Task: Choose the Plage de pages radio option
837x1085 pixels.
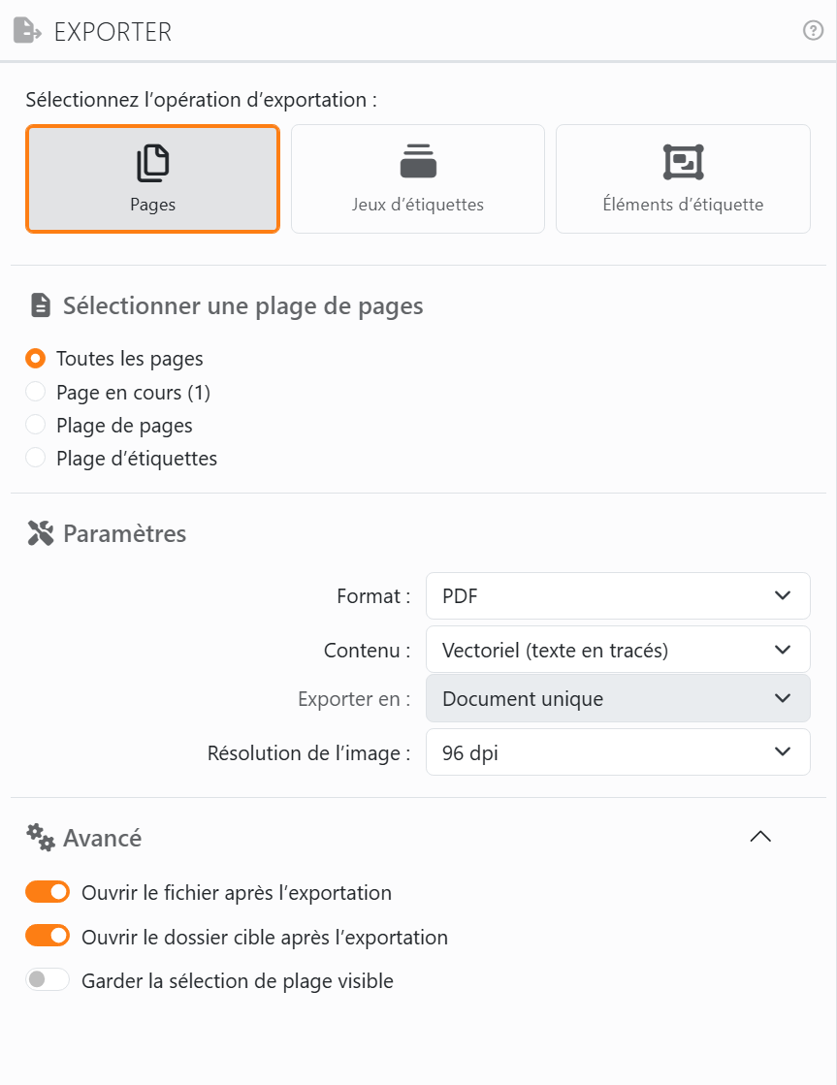Action: 35,425
